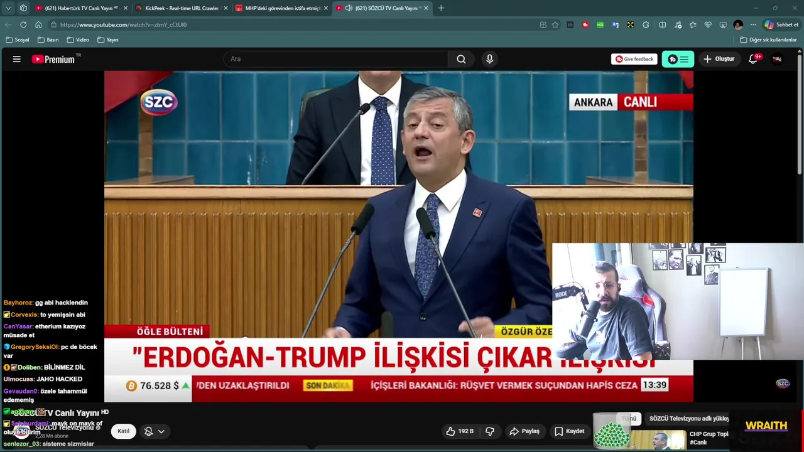Open the Video bookmarks folder

point(78,40)
